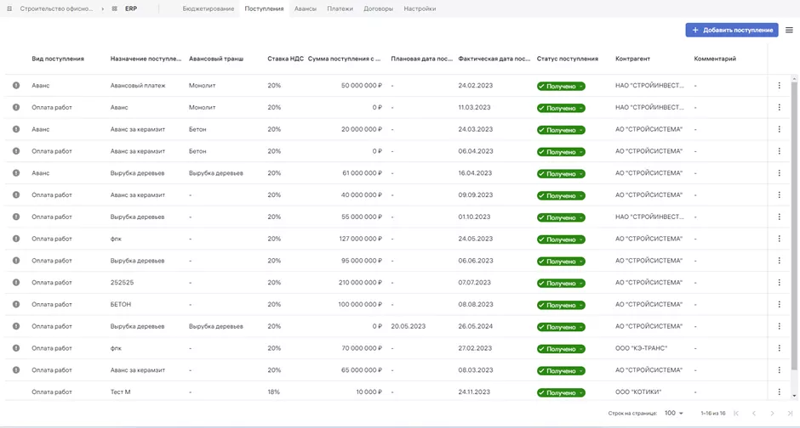Screen dimensions: 800x428
Task: Open status dropdown for ООО "КЭ-ТРАНС" row
Action: [561, 349]
